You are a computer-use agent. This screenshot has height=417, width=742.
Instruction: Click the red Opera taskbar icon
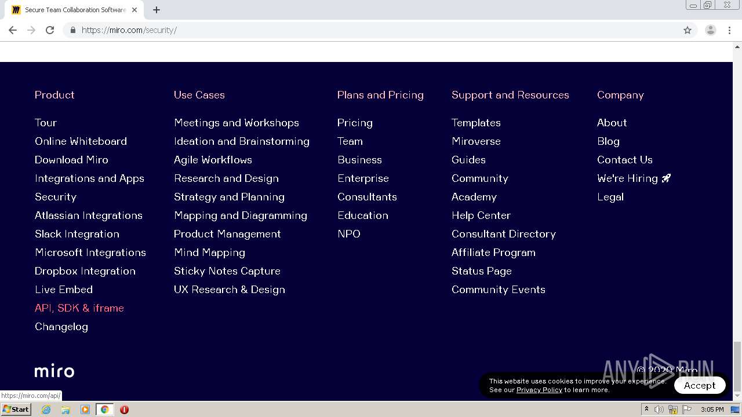tap(124, 409)
